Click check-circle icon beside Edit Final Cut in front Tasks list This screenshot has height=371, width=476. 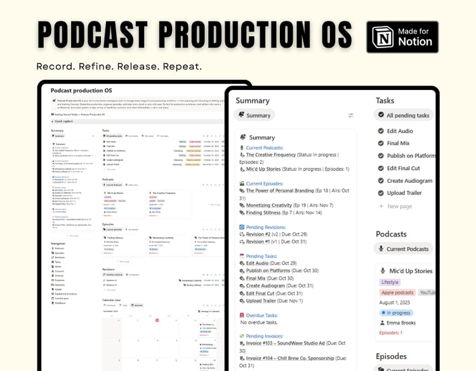point(381,168)
